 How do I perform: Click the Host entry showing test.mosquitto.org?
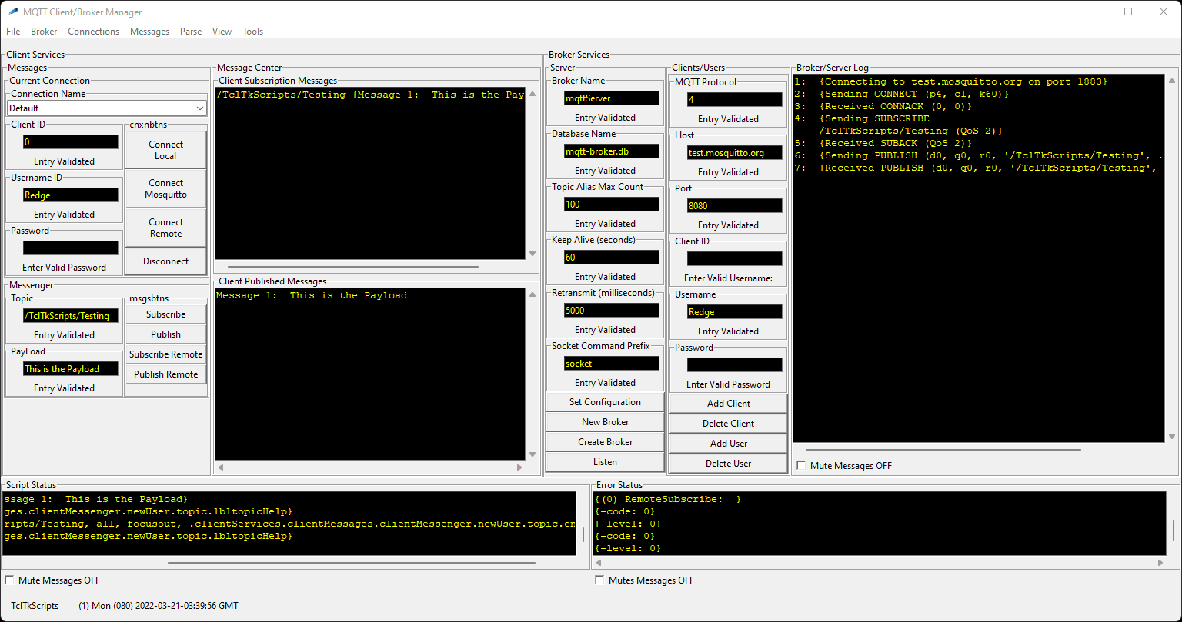coord(734,152)
